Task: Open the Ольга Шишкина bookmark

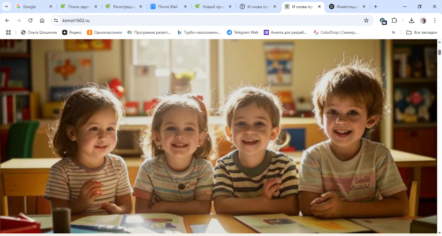Action: coord(39,32)
